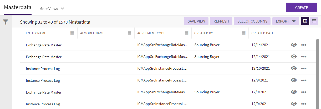Open the filter panel funnel icon
This screenshot has height=109, width=321.
click(6, 22)
